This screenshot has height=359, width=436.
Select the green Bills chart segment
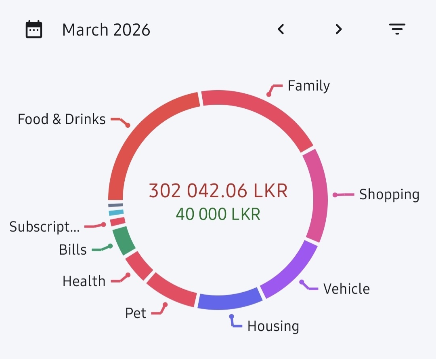(124, 241)
